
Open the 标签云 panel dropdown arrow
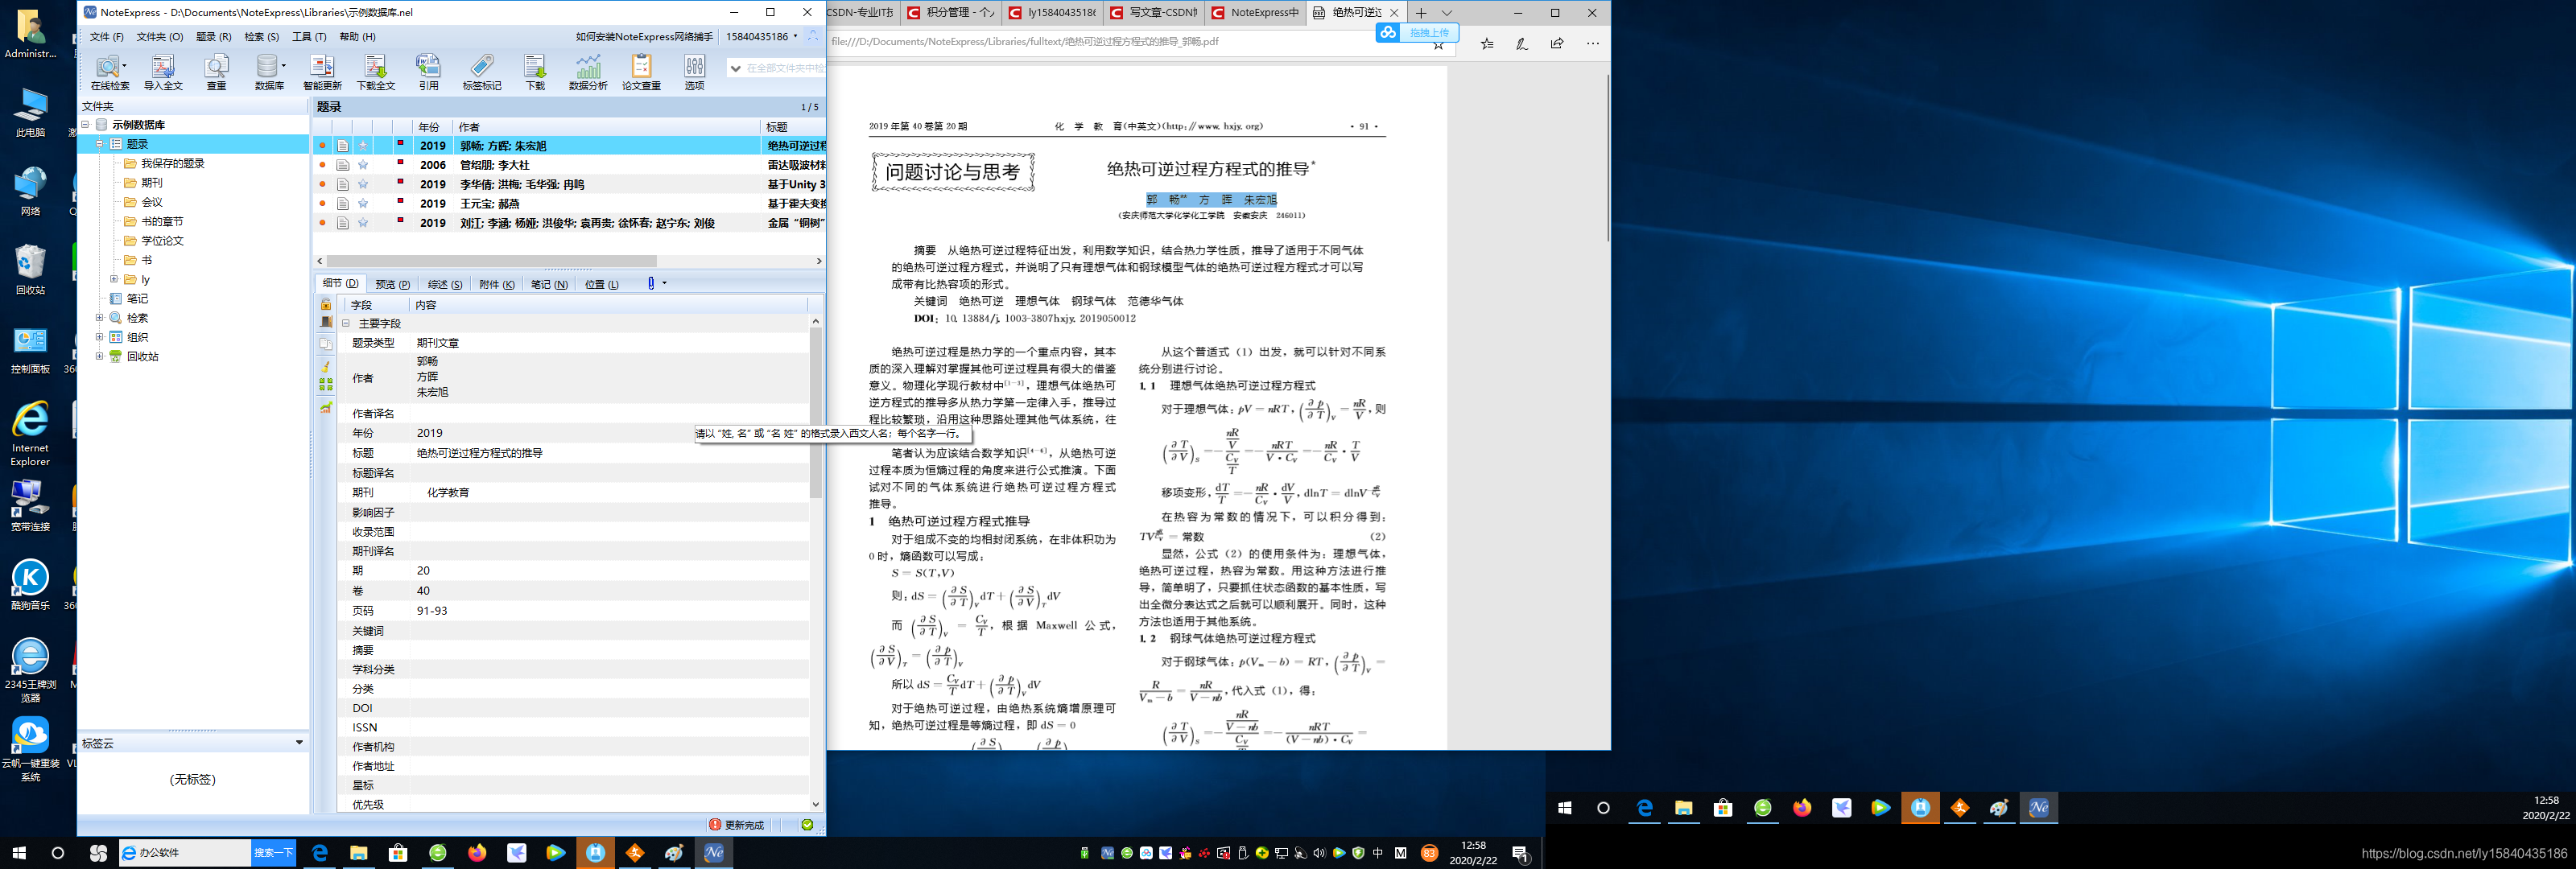click(298, 743)
